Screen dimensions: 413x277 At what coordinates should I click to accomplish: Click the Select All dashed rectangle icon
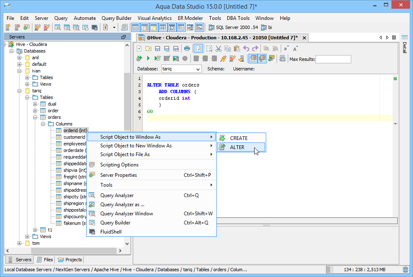[209, 49]
